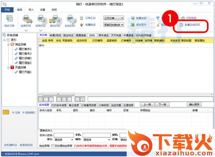Open the 设置 ribbon tab
The image size is (215, 157).
[x=43, y=10]
